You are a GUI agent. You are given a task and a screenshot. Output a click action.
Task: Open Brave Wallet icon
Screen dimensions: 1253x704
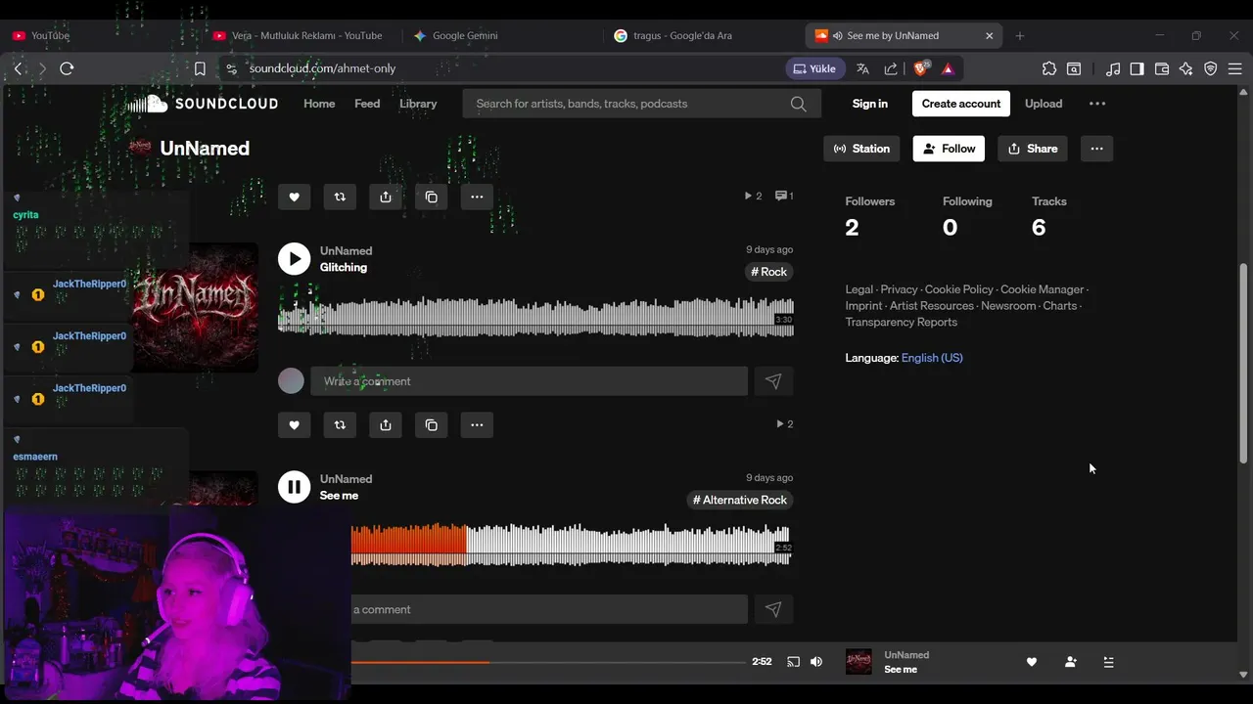(1162, 68)
